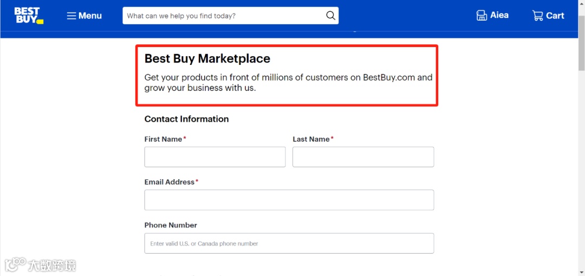
Task: Click into the First Name field
Action: click(214, 157)
